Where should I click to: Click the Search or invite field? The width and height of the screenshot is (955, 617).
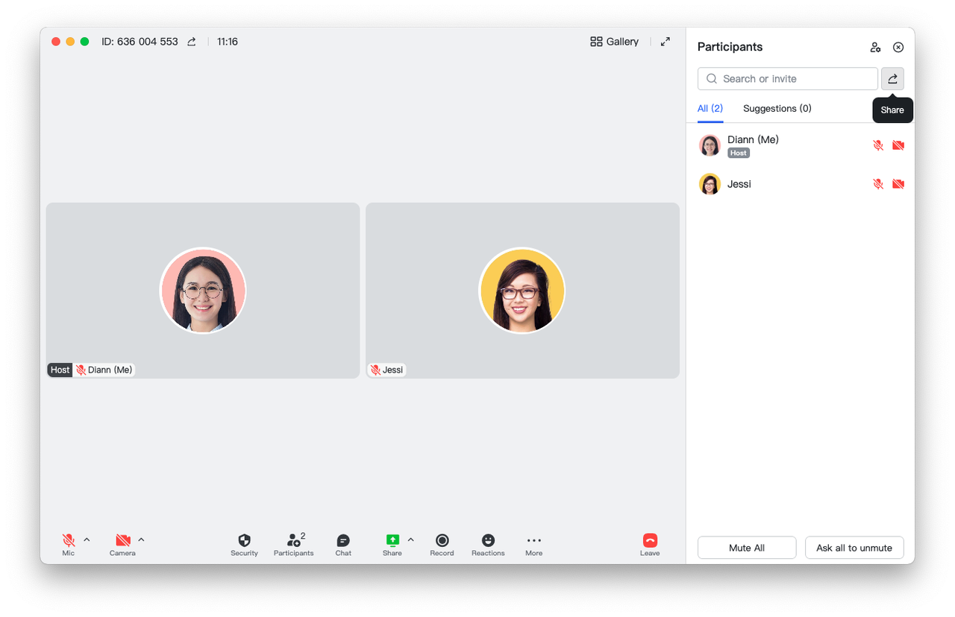(x=787, y=78)
